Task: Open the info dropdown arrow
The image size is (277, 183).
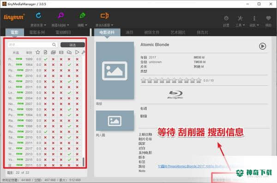Action: (x=258, y=25)
